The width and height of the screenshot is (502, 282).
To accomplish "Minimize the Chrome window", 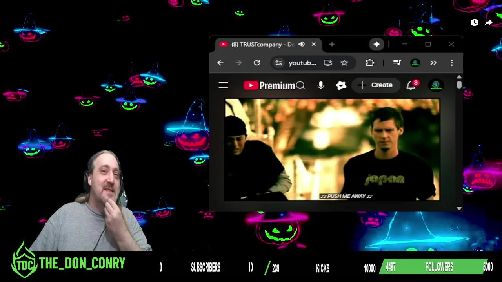I will (405, 44).
